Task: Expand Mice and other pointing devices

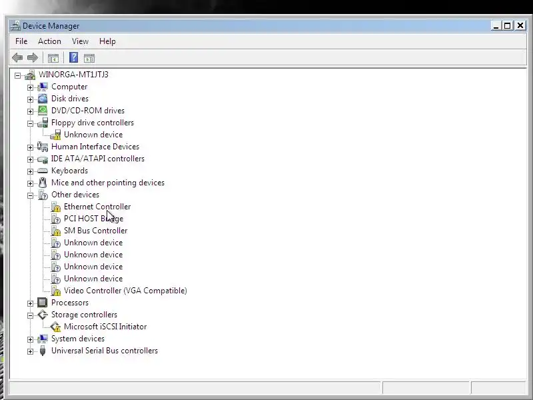Action: click(30, 183)
